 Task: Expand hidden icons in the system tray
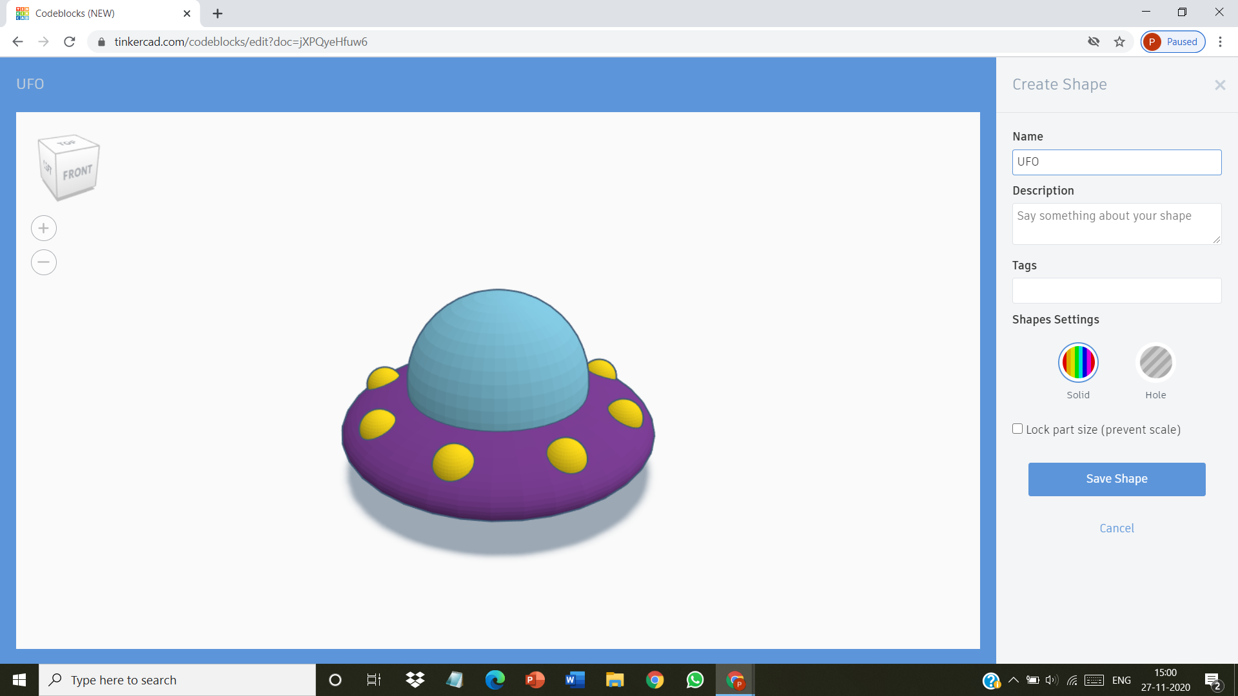(1012, 679)
